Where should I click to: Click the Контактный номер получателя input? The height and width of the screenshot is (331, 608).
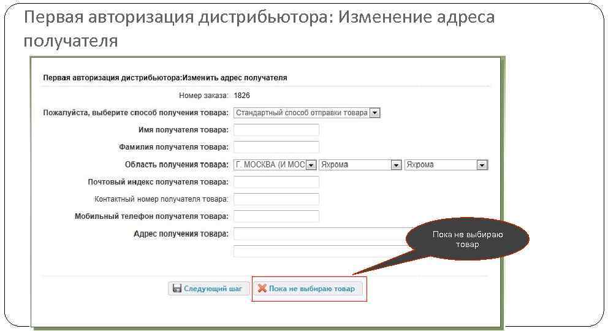[x=276, y=199]
